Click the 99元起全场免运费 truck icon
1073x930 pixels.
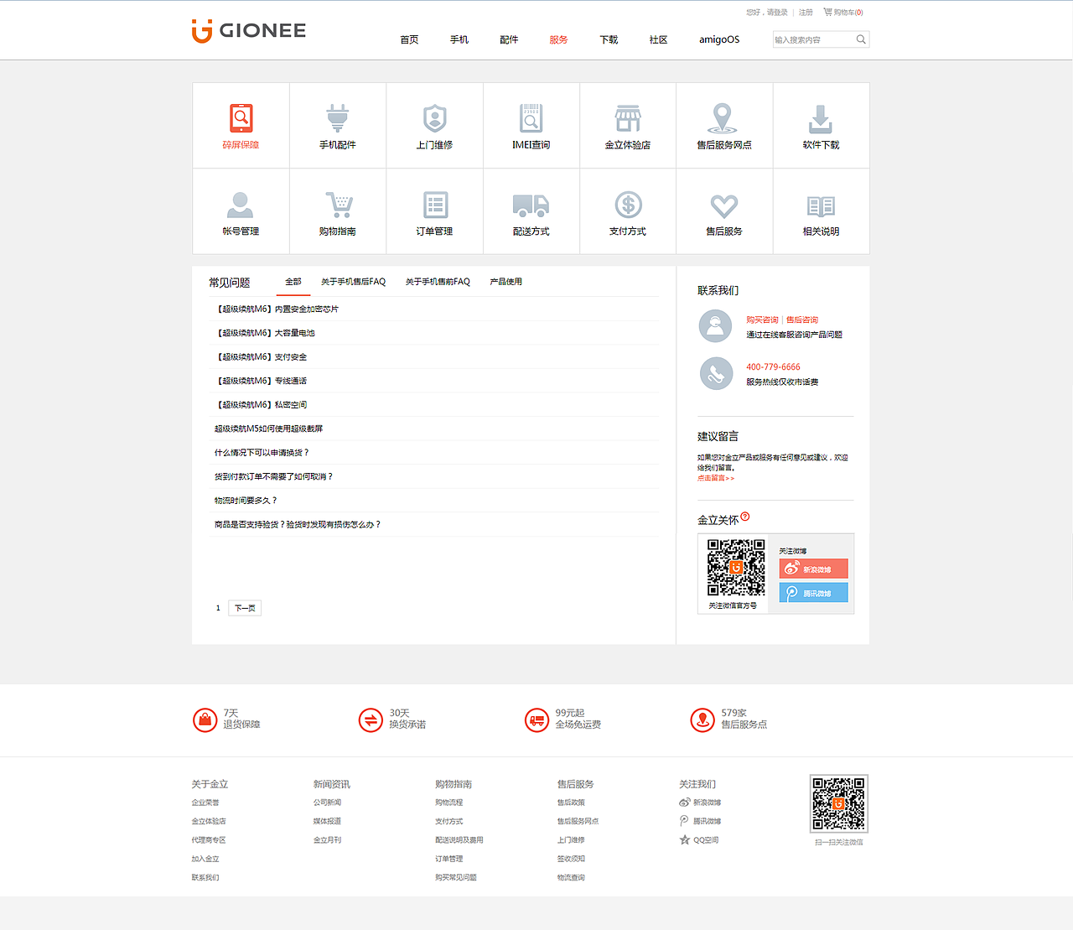(x=536, y=720)
